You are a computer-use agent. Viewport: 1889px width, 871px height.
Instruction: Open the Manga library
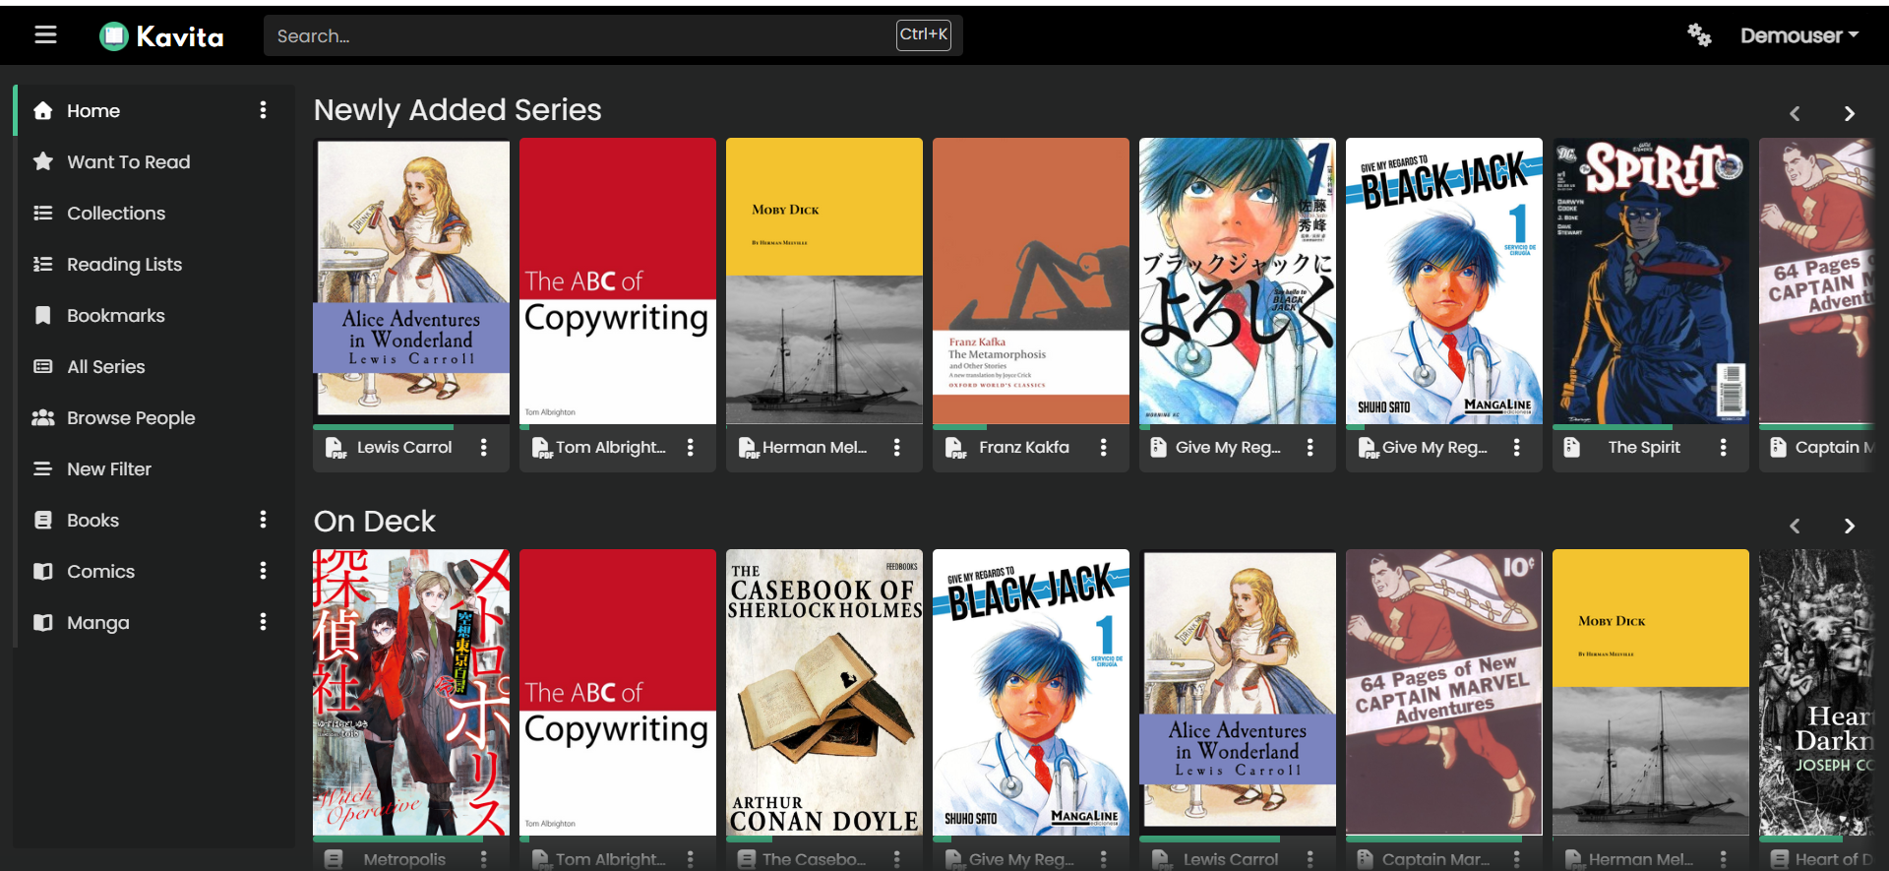[98, 623]
